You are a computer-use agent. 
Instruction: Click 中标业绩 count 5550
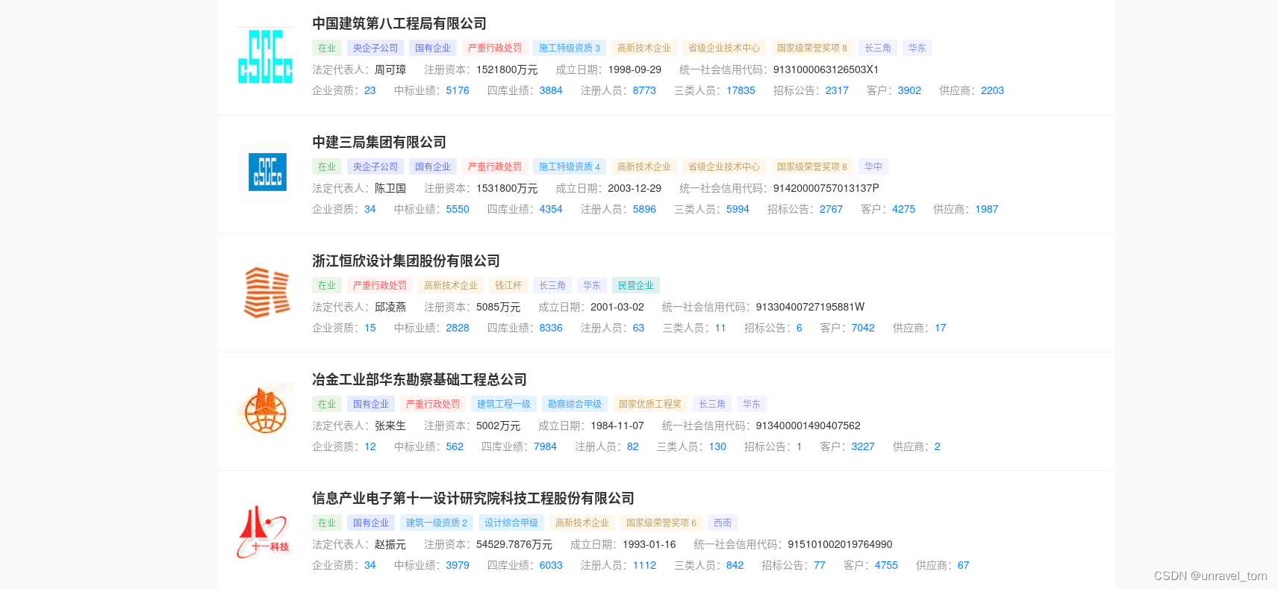click(x=458, y=209)
